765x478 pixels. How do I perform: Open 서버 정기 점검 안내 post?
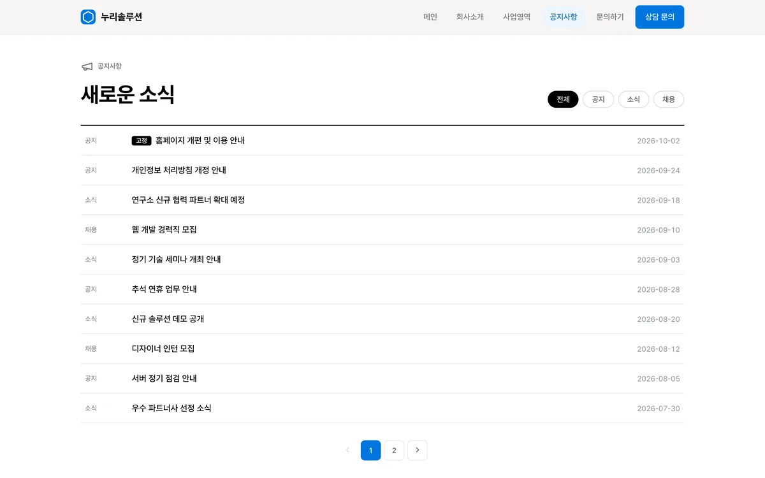pyautogui.click(x=164, y=379)
